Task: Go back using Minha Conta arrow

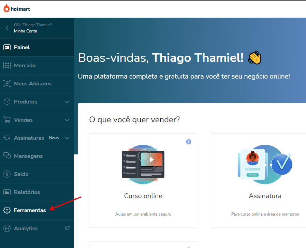Action: click(7, 28)
